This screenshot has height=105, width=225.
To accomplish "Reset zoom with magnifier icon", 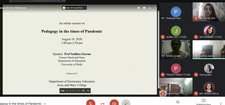I will pos(83,90).
